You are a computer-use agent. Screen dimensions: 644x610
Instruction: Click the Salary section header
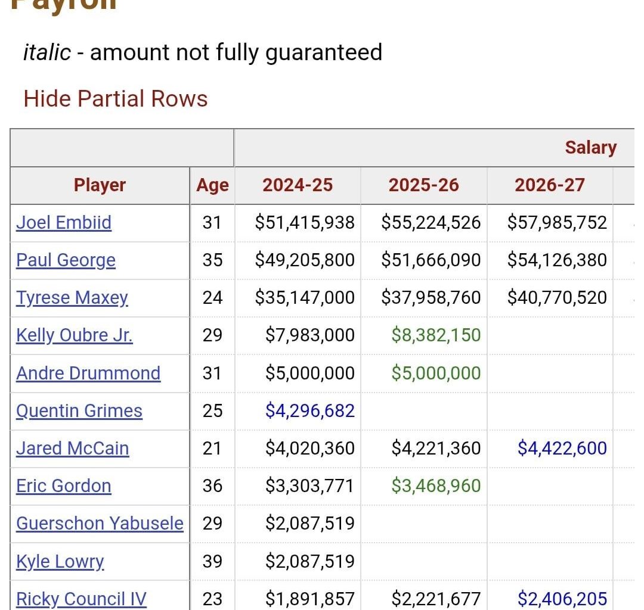pyautogui.click(x=590, y=147)
